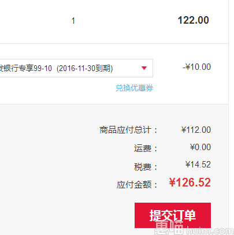Click the item quantity value 1
The image size is (234, 235).
coord(73,21)
